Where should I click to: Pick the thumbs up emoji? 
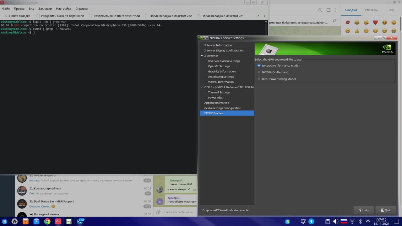357,31
